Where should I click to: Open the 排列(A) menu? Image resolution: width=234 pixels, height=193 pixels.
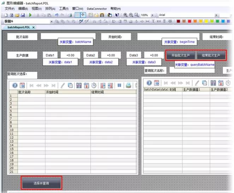(50, 8)
